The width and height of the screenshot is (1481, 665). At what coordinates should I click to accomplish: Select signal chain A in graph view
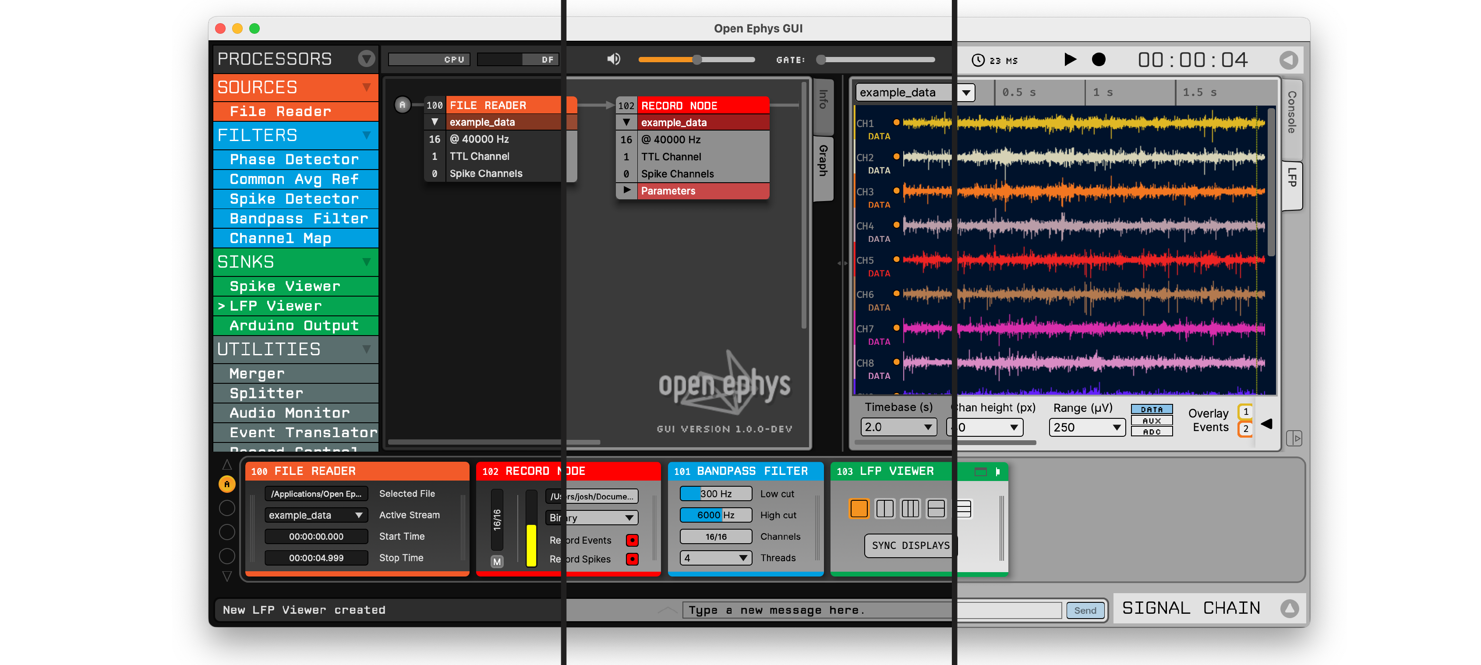[403, 105]
